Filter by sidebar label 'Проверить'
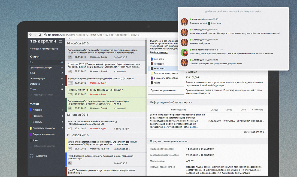 click(46, 116)
